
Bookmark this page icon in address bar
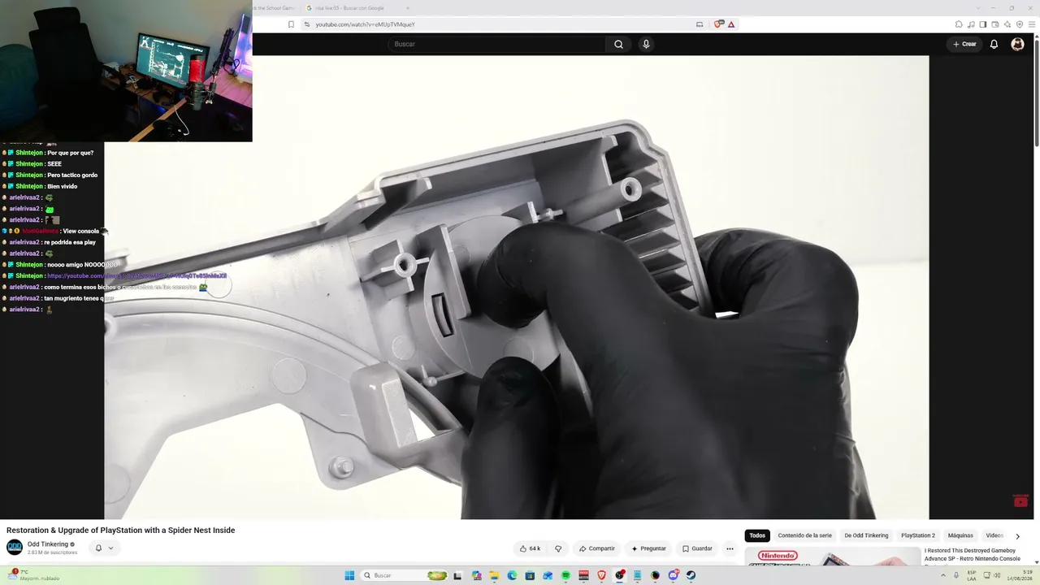pyautogui.click(x=291, y=24)
